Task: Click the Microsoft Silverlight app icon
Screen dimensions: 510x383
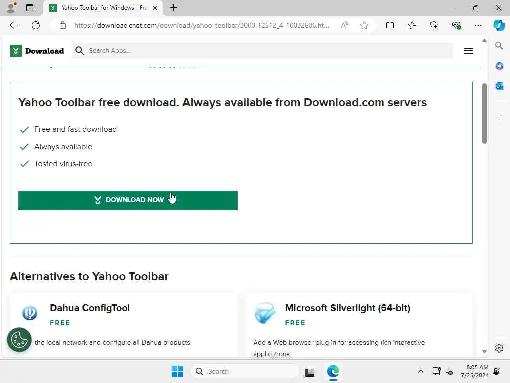Action: (265, 313)
